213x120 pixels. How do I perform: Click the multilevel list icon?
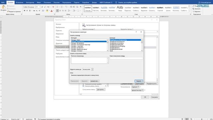(66, 7)
